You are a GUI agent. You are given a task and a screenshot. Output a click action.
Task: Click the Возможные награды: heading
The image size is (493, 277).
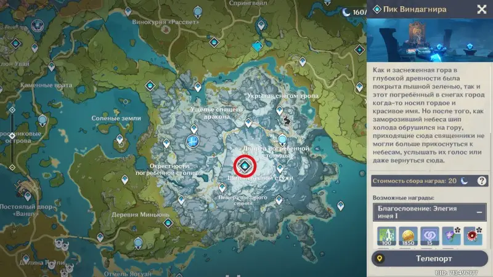(404, 198)
